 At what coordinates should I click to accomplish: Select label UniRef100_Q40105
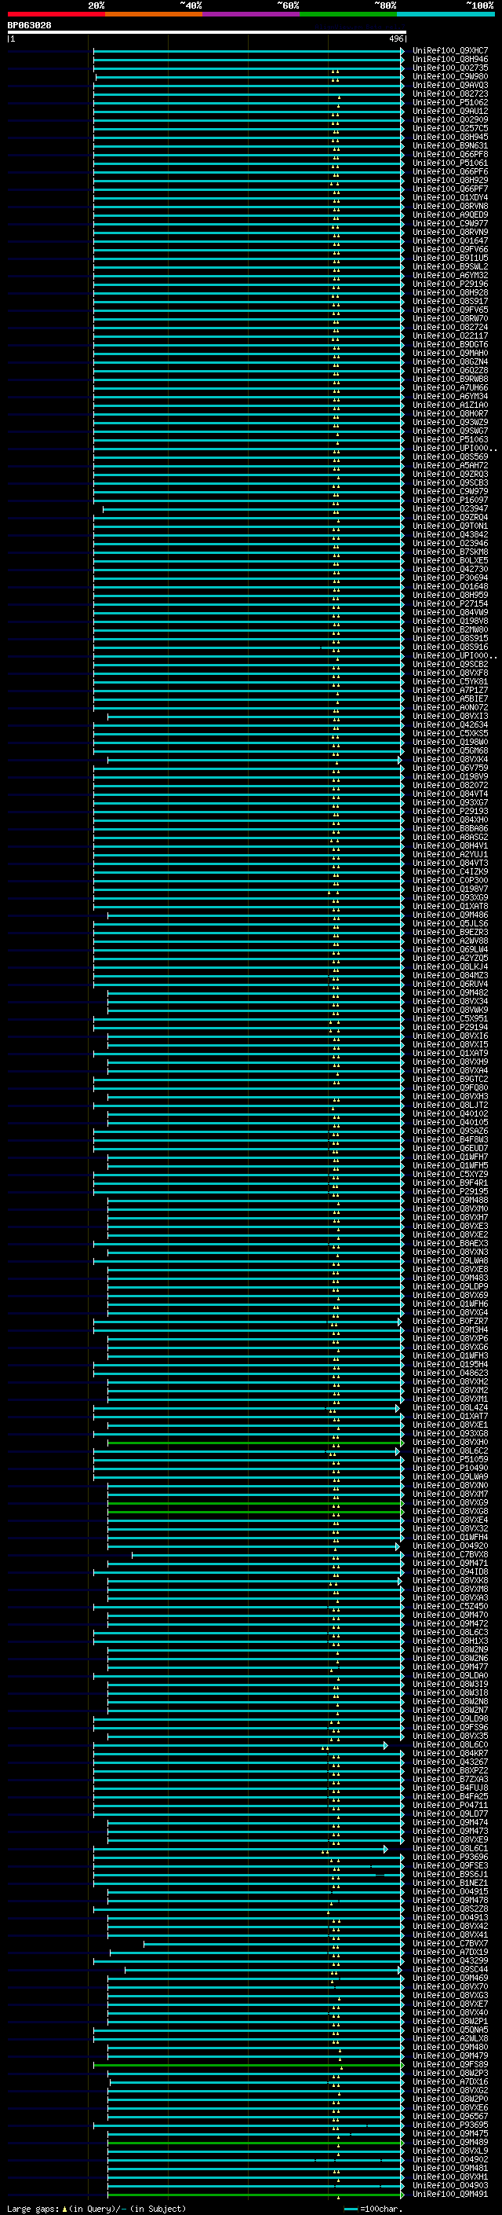pyautogui.click(x=450, y=1122)
